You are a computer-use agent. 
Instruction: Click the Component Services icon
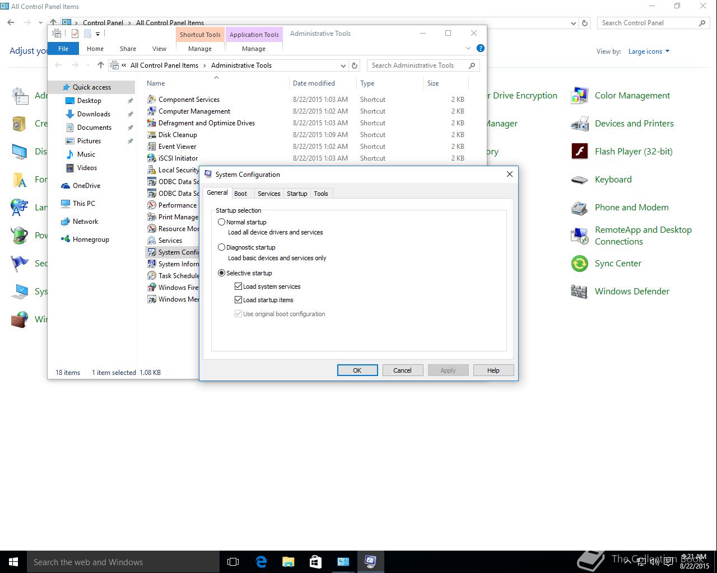click(151, 100)
